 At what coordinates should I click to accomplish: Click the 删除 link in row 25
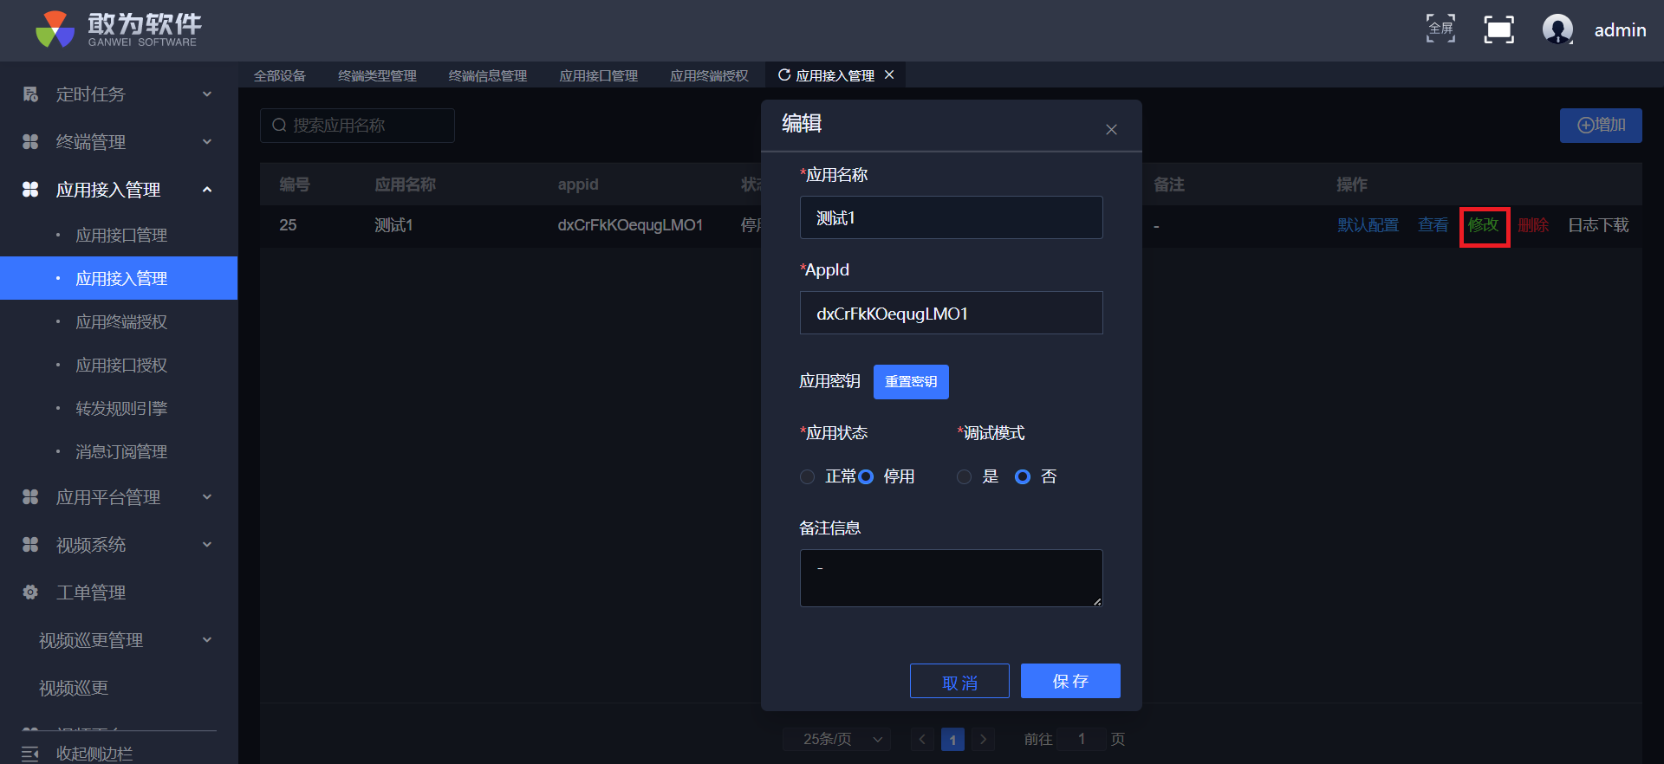click(1533, 225)
